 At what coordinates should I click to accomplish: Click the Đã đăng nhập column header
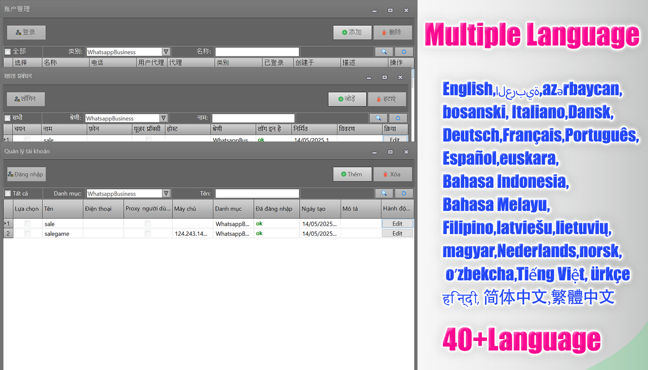click(x=276, y=209)
